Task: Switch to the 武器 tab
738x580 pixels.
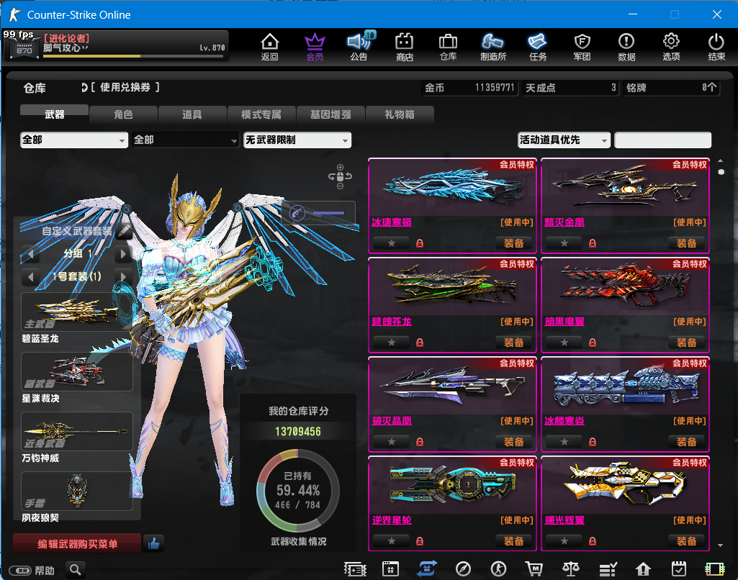Action: click(x=54, y=114)
